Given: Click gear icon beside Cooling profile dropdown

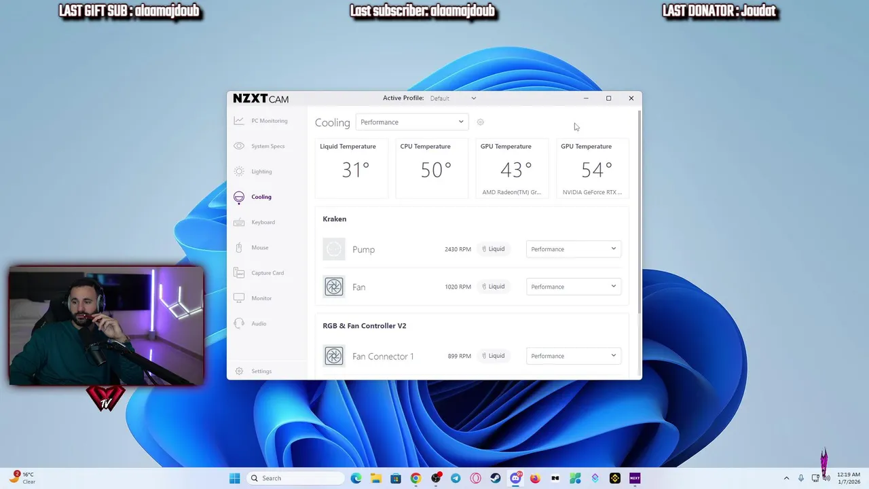Looking at the screenshot, I should click(x=480, y=122).
